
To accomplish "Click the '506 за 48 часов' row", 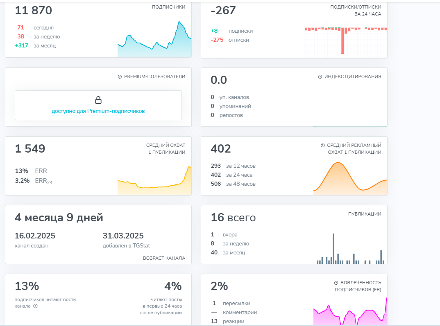I will tap(233, 184).
